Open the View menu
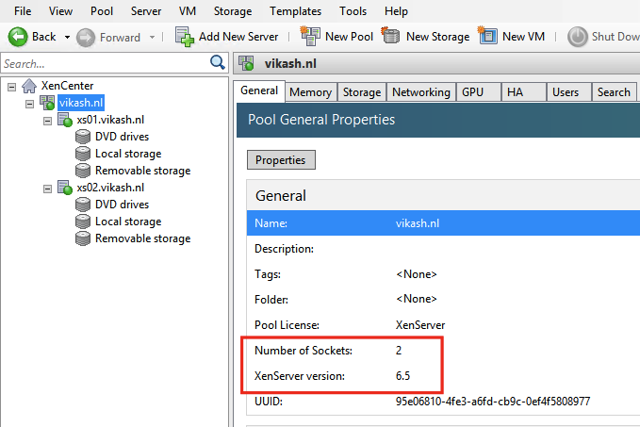 tap(60, 11)
